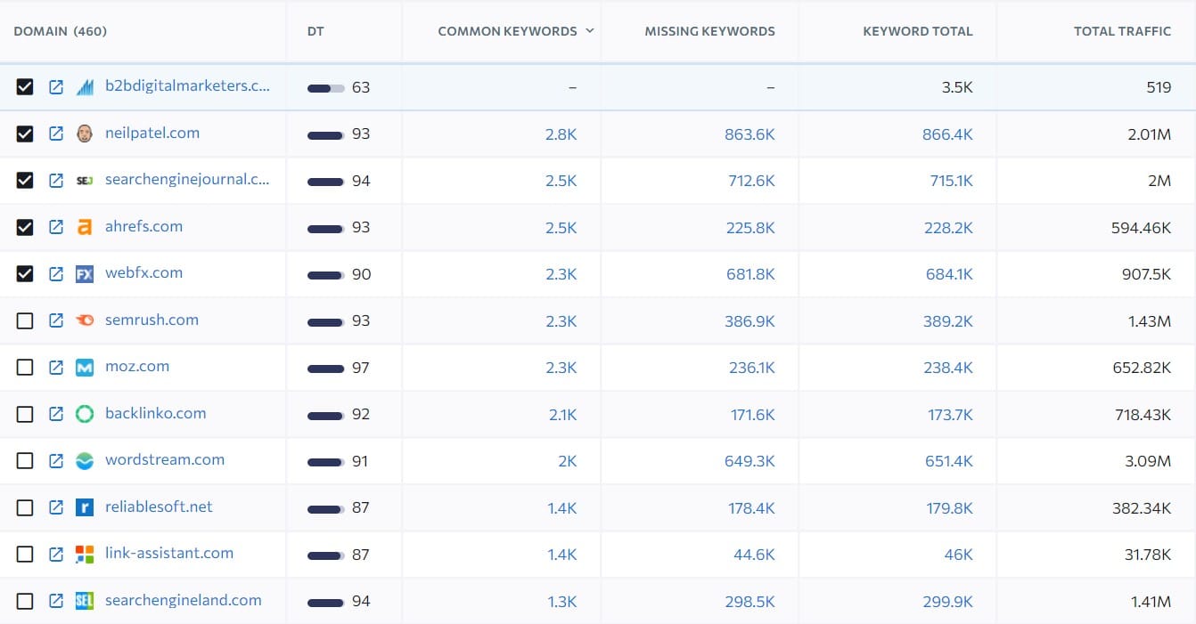Open semrush.com external link icon
This screenshot has width=1196, height=624.
pyautogui.click(x=56, y=320)
